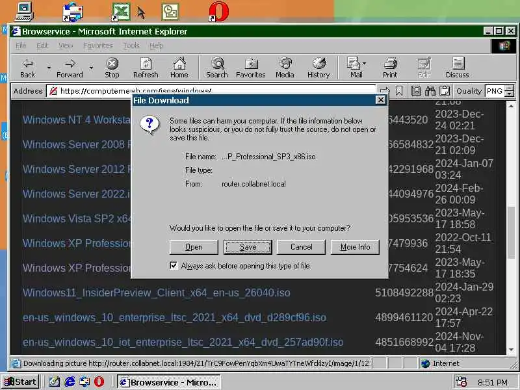The image size is (520, 390).
Task: Open en-us_windows_10_enterprise_ltsc_2021 iso link
Action: [x=174, y=318]
